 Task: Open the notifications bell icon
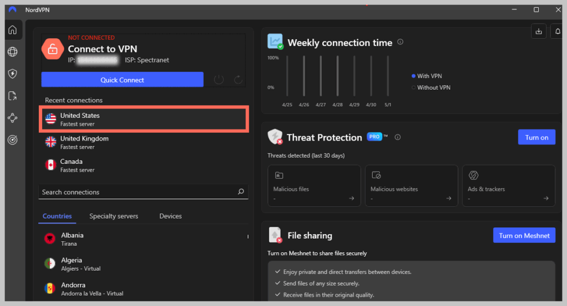pos(558,32)
